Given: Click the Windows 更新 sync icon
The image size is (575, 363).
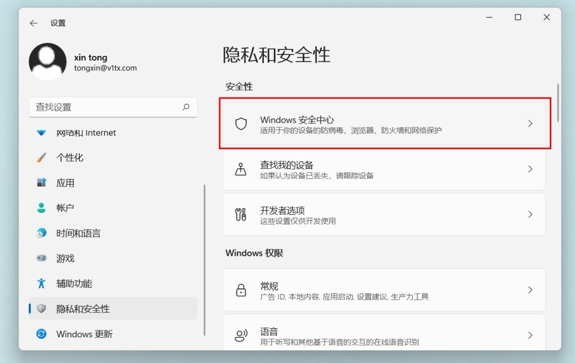Looking at the screenshot, I should click(x=42, y=334).
